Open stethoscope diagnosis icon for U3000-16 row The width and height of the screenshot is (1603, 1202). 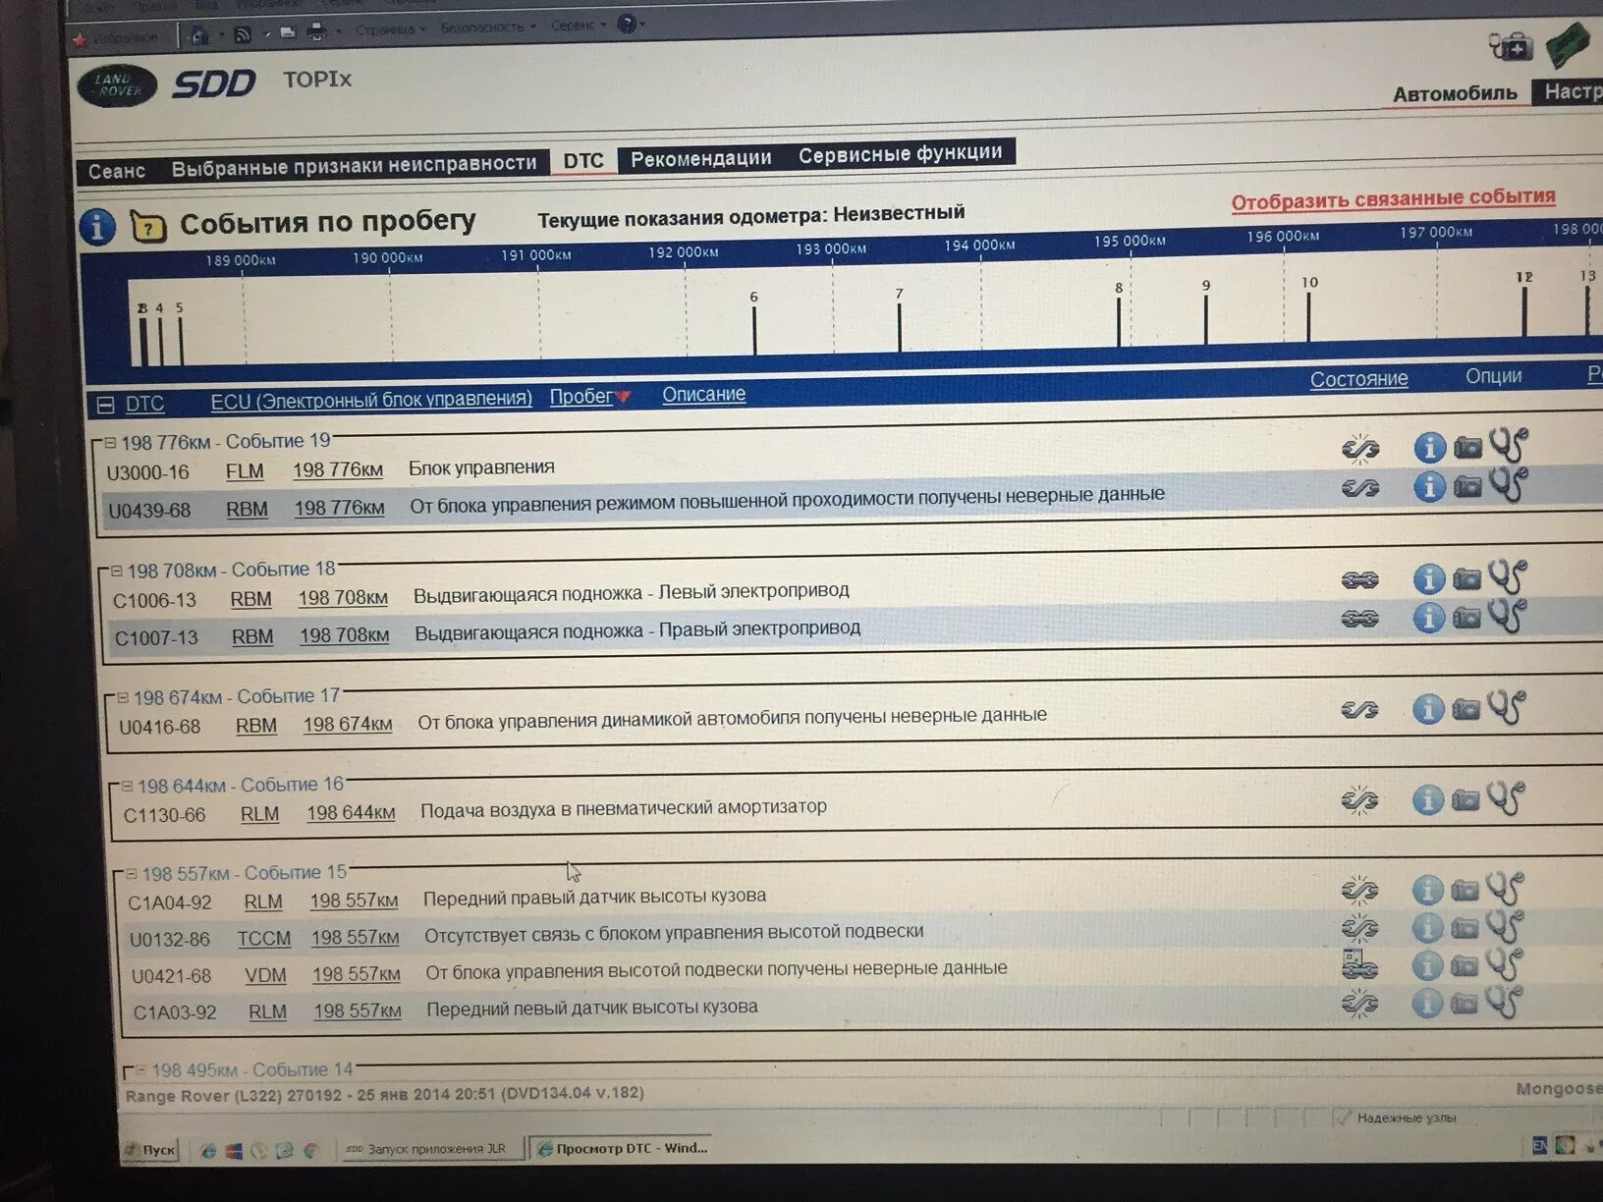(1508, 445)
